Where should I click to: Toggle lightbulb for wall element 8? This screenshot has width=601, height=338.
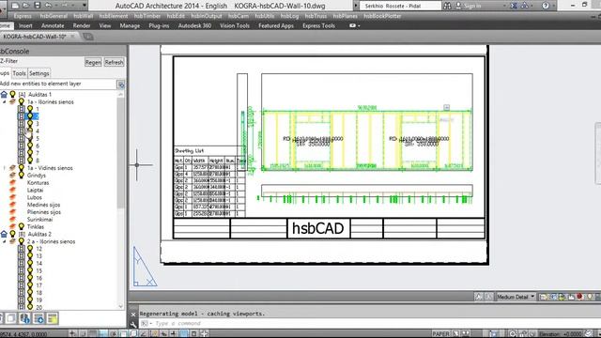pyautogui.click(x=30, y=161)
